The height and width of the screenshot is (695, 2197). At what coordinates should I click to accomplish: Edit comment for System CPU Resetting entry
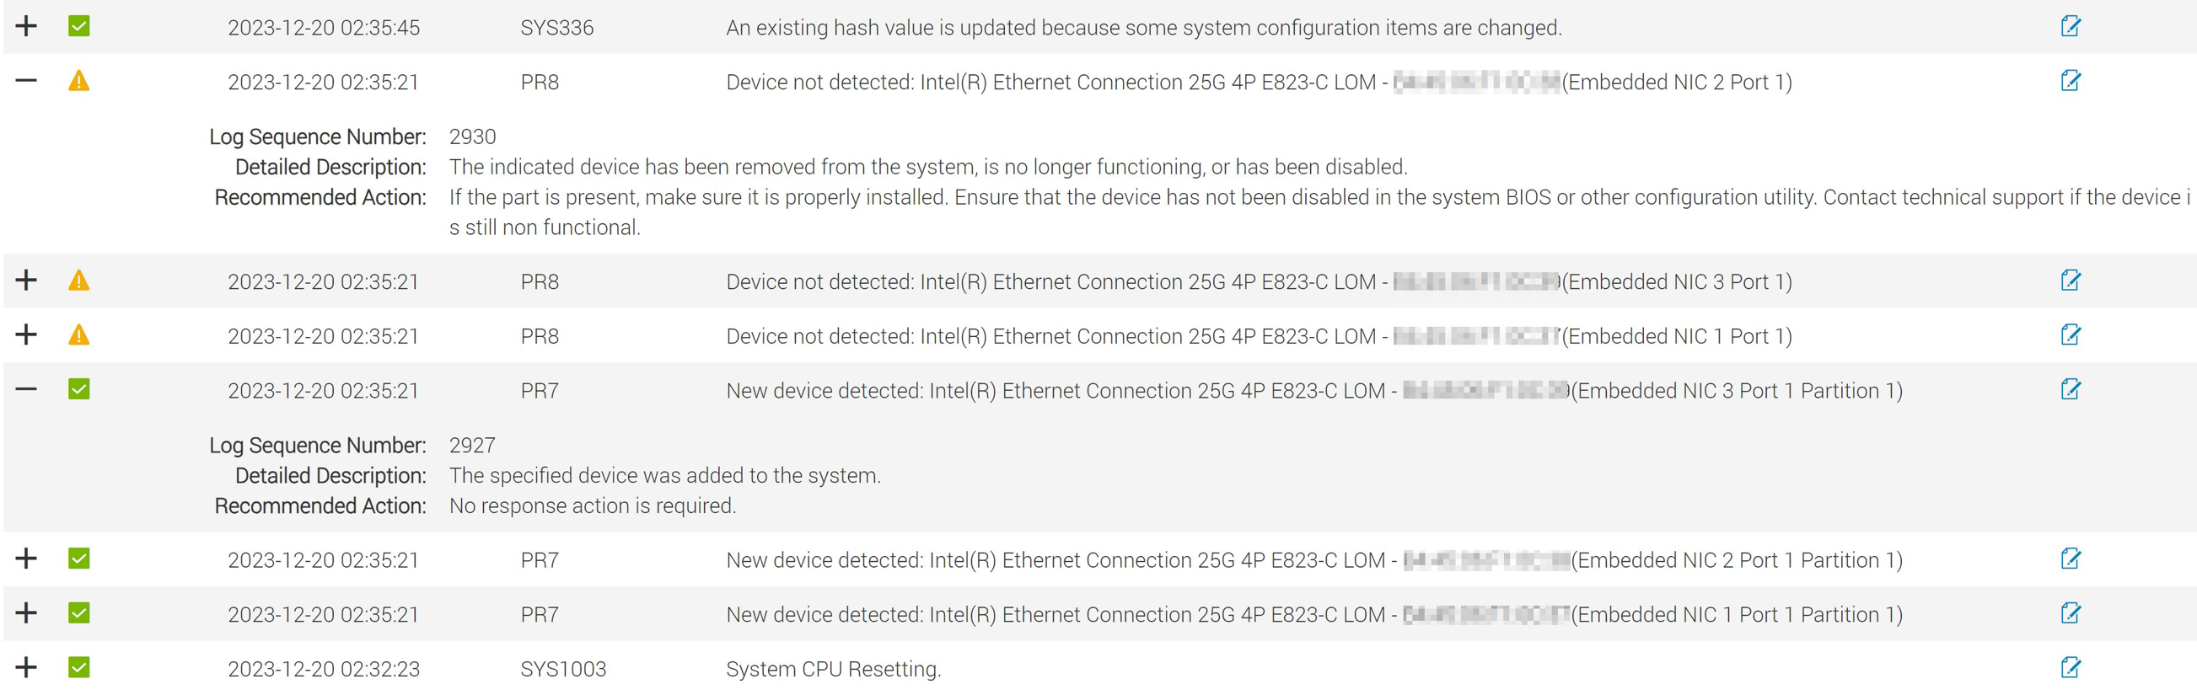pos(2070,668)
